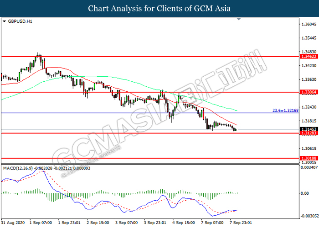The width and height of the screenshot is (319, 227).
Task: Click the 1.34230 price scale value
Action: (x=309, y=66)
